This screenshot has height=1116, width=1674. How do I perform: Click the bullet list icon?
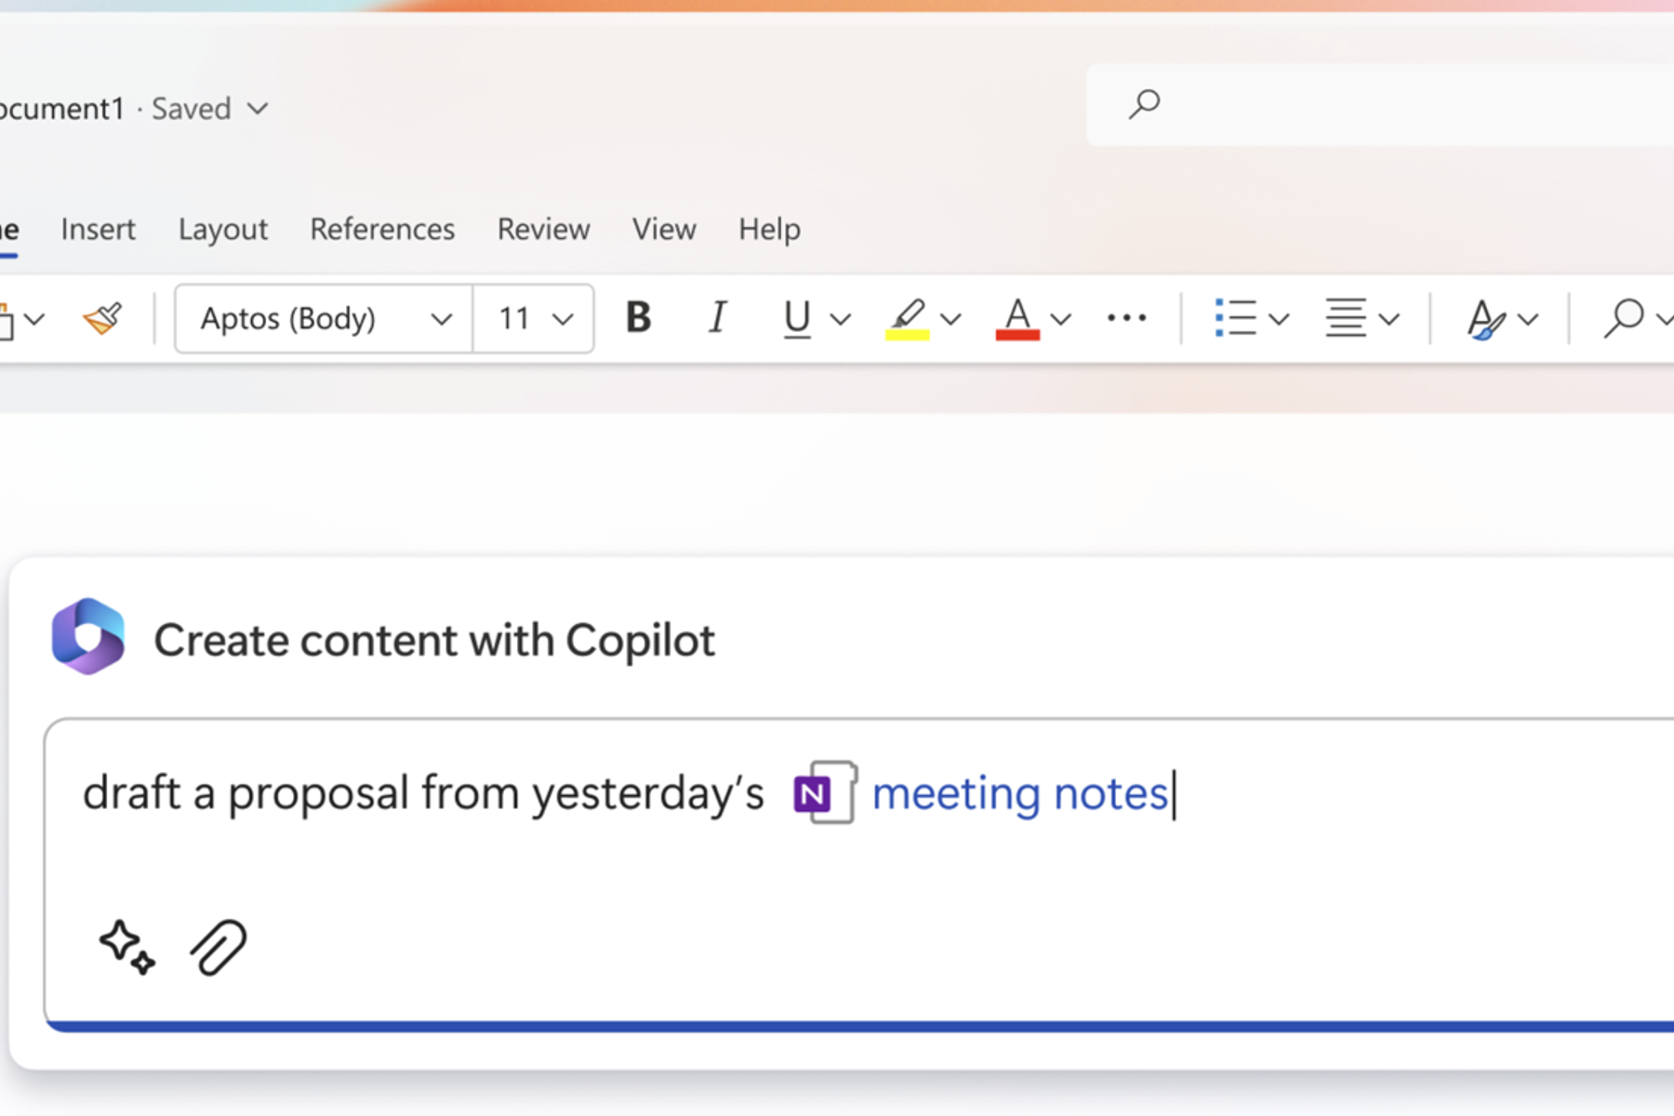1235,318
